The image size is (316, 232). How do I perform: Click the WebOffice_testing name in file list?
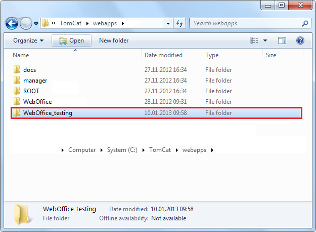[x=48, y=113]
